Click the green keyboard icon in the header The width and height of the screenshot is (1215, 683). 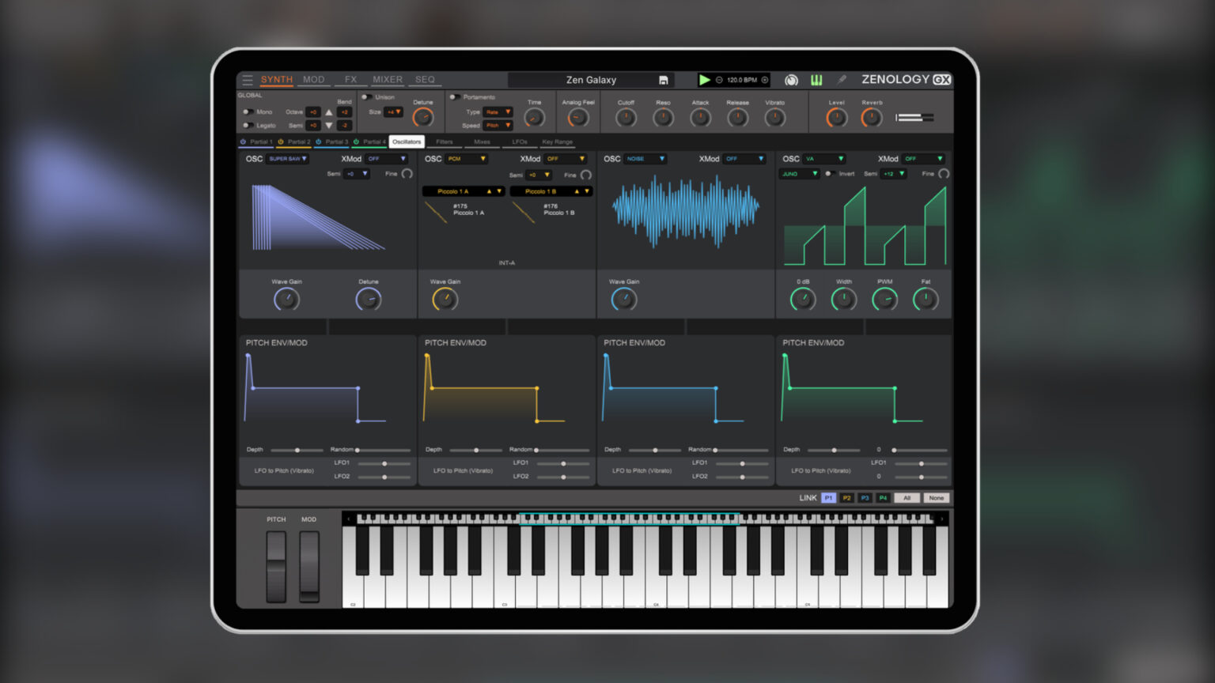coord(816,80)
